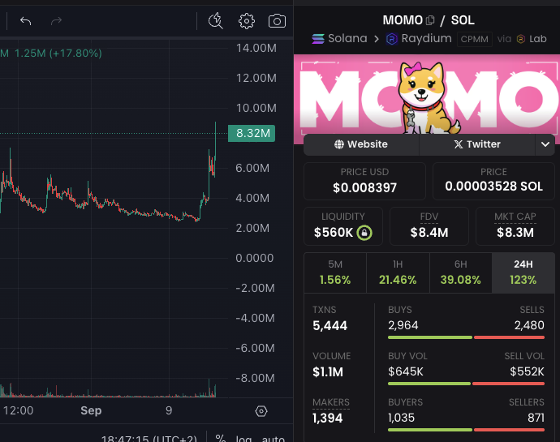Click the SELLERS value 871
This screenshot has width=560, height=442.
pos(536,418)
